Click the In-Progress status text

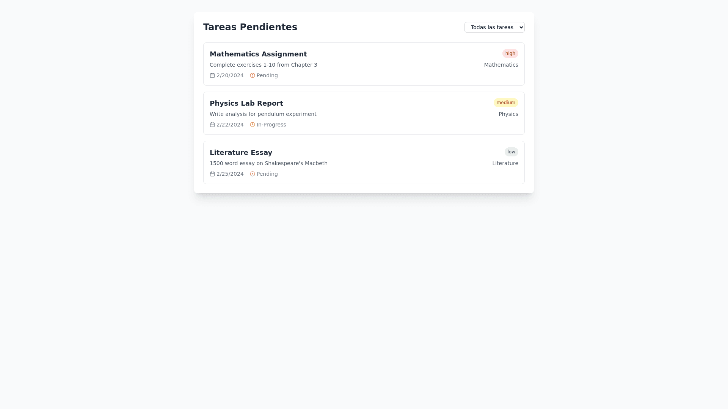(271, 125)
